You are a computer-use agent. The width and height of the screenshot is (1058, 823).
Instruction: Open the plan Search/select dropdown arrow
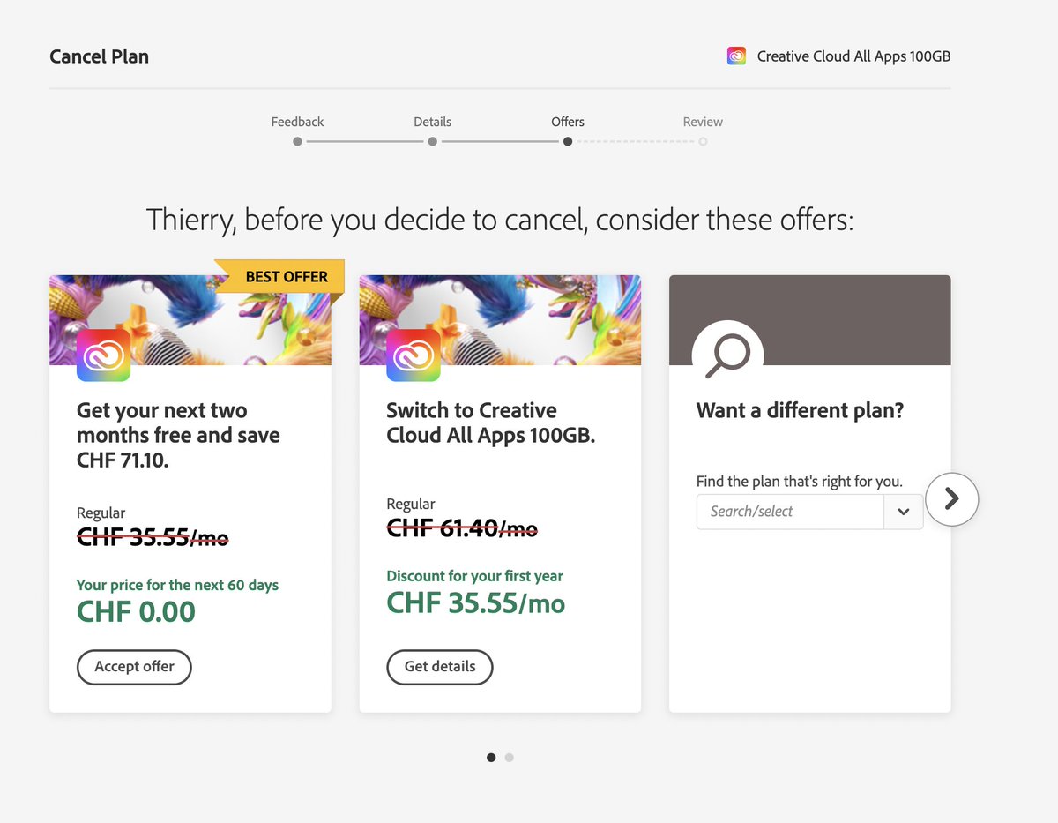point(904,512)
